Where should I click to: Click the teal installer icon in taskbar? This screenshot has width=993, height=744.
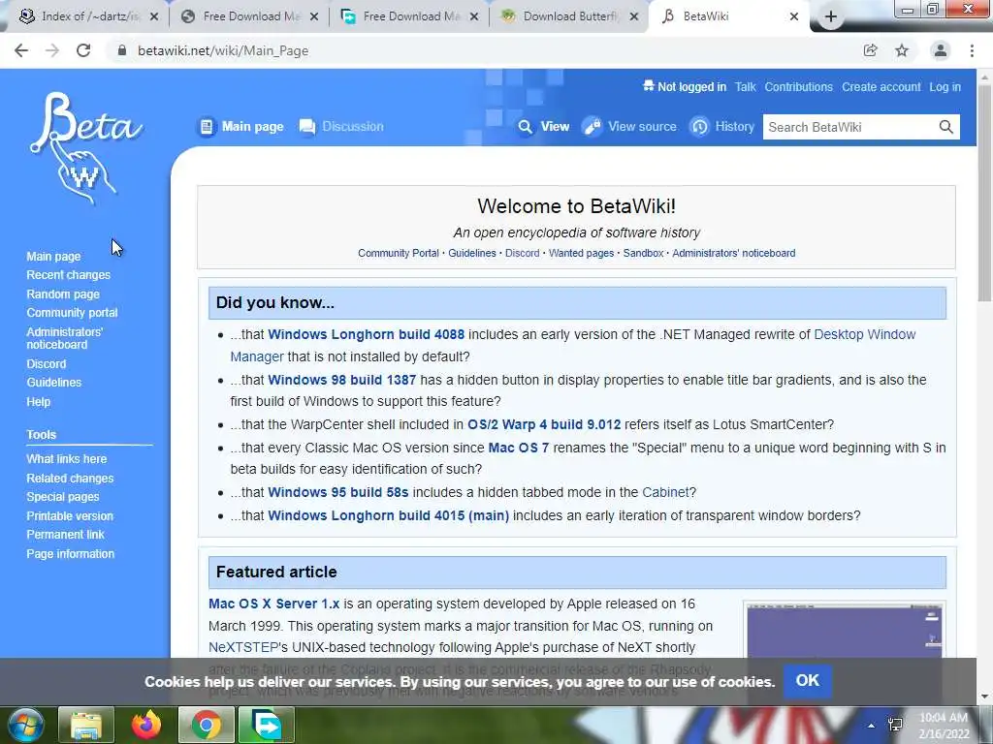(267, 725)
